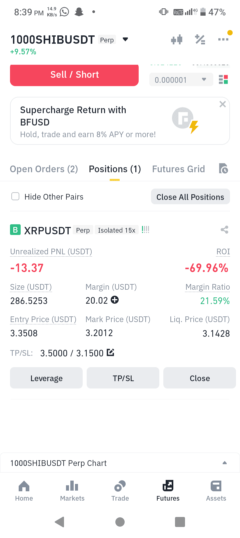Tap the Sell / Short button
The width and height of the screenshot is (240, 538).
[x=74, y=75]
